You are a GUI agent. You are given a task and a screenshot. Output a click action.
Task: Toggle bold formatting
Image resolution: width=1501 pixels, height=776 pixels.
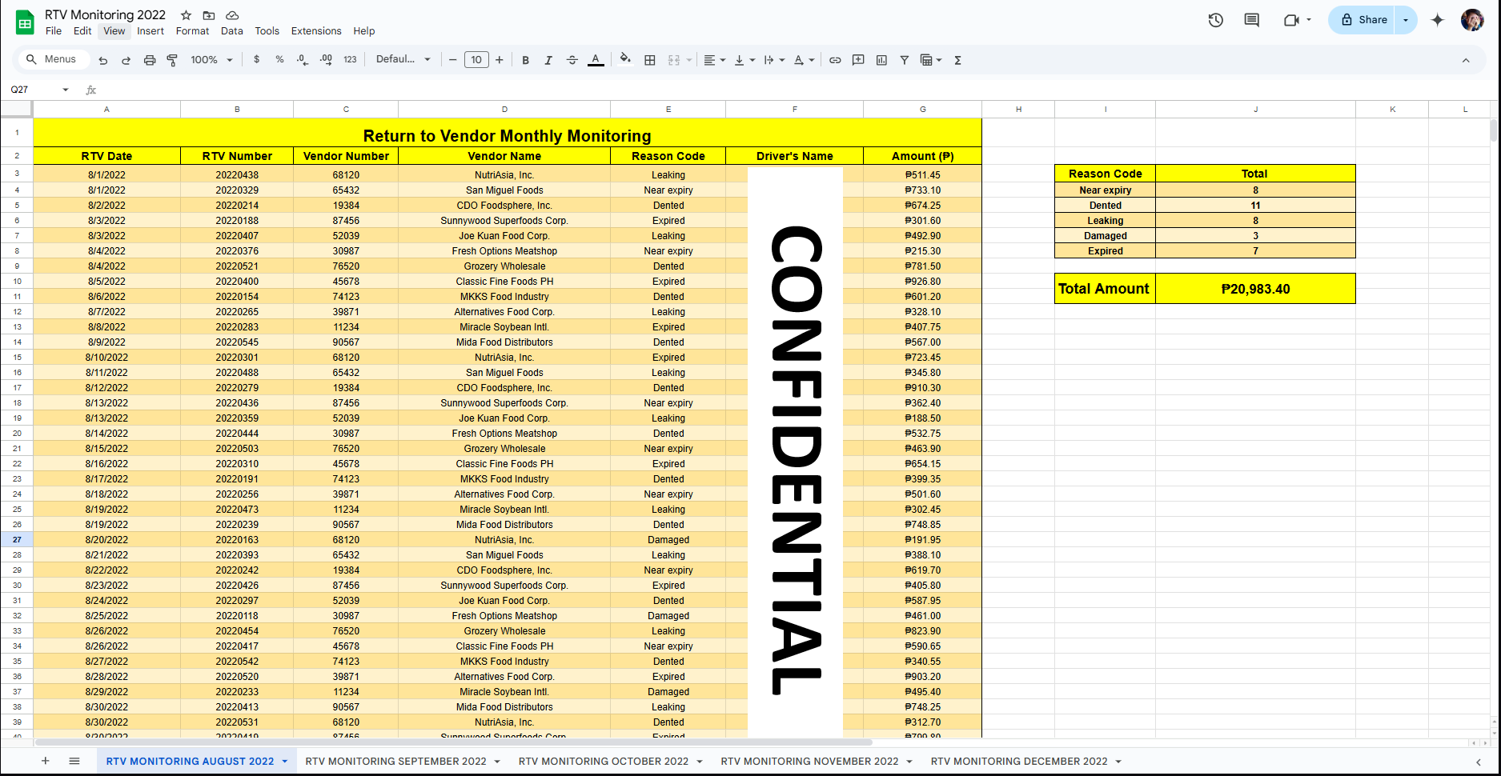(525, 60)
